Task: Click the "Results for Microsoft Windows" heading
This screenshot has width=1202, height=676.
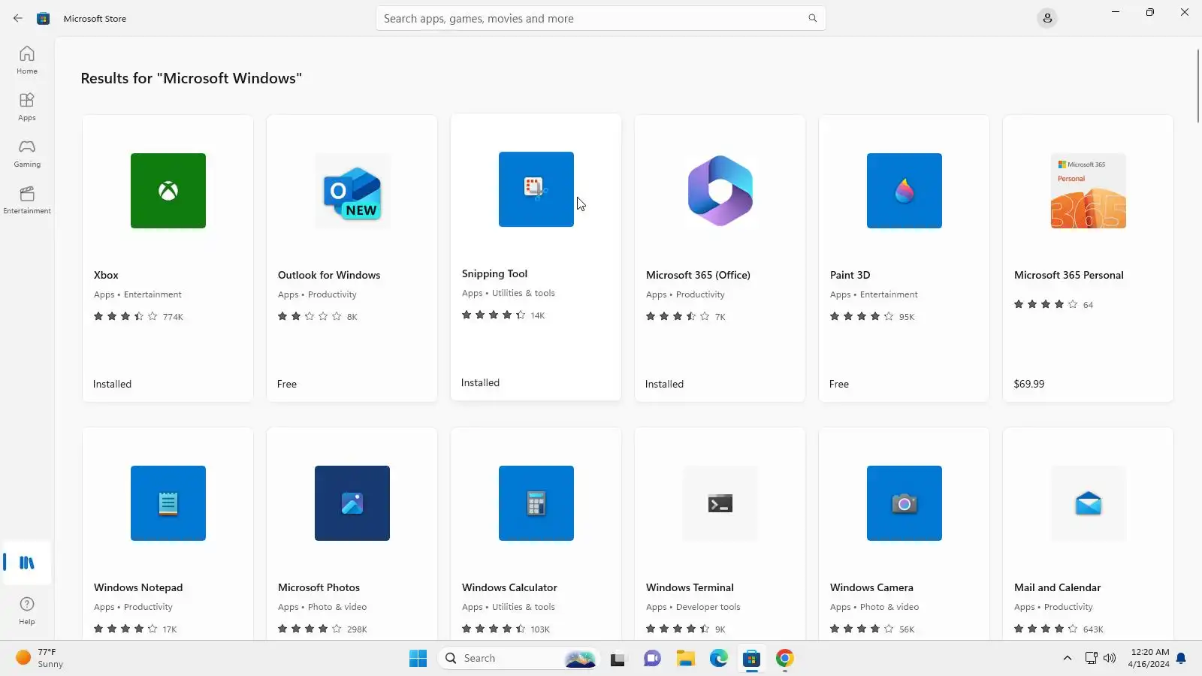Action: (192, 78)
